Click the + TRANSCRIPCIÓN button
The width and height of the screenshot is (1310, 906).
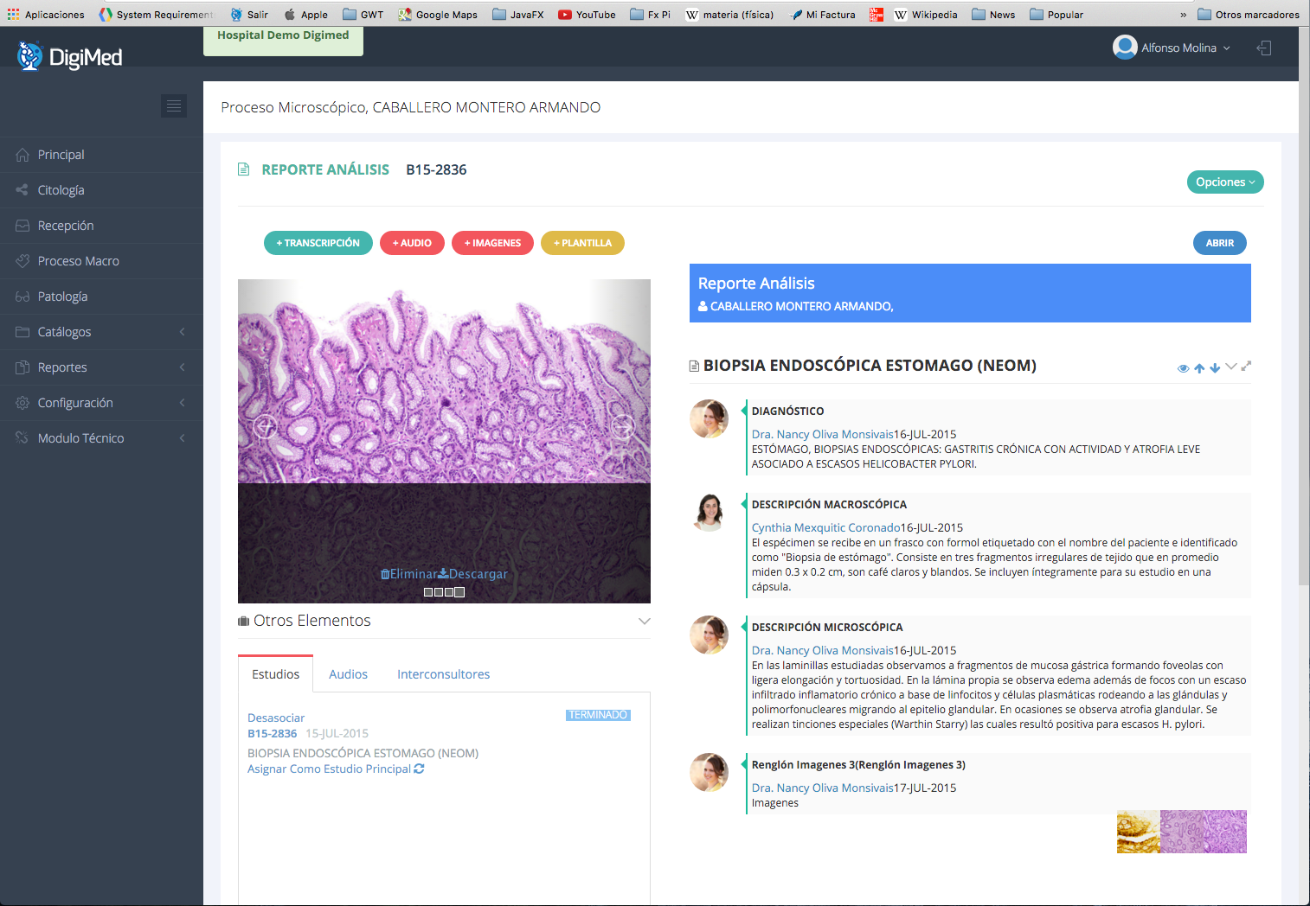click(x=318, y=243)
